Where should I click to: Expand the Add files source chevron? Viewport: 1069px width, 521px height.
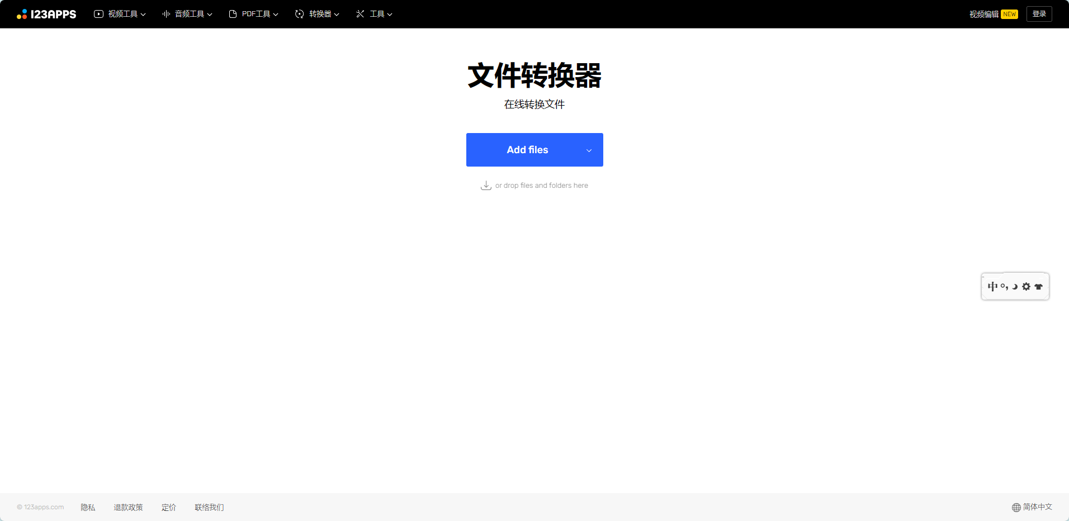click(589, 150)
